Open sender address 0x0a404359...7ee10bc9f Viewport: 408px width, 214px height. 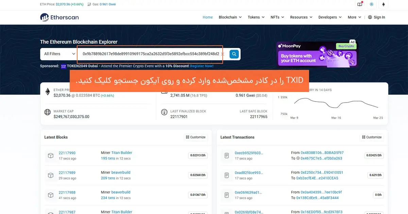tap(321, 192)
